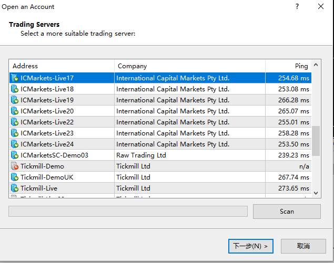
Task: Click the 258.28 ms ping value
Action: pyautogui.click(x=293, y=133)
